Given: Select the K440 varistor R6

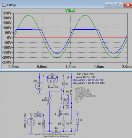Looking at the screenshot, I should (x=49, y=100).
